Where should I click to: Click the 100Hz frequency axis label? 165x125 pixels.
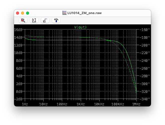(x=62, y=104)
